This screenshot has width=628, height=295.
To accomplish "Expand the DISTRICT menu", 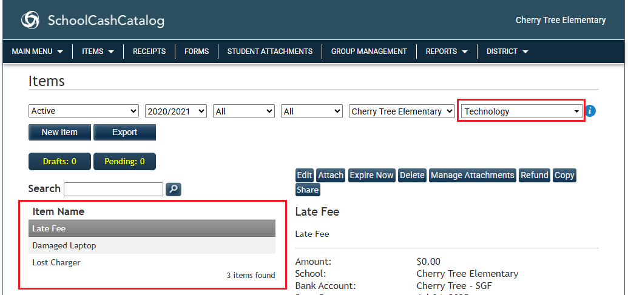I will (x=507, y=51).
